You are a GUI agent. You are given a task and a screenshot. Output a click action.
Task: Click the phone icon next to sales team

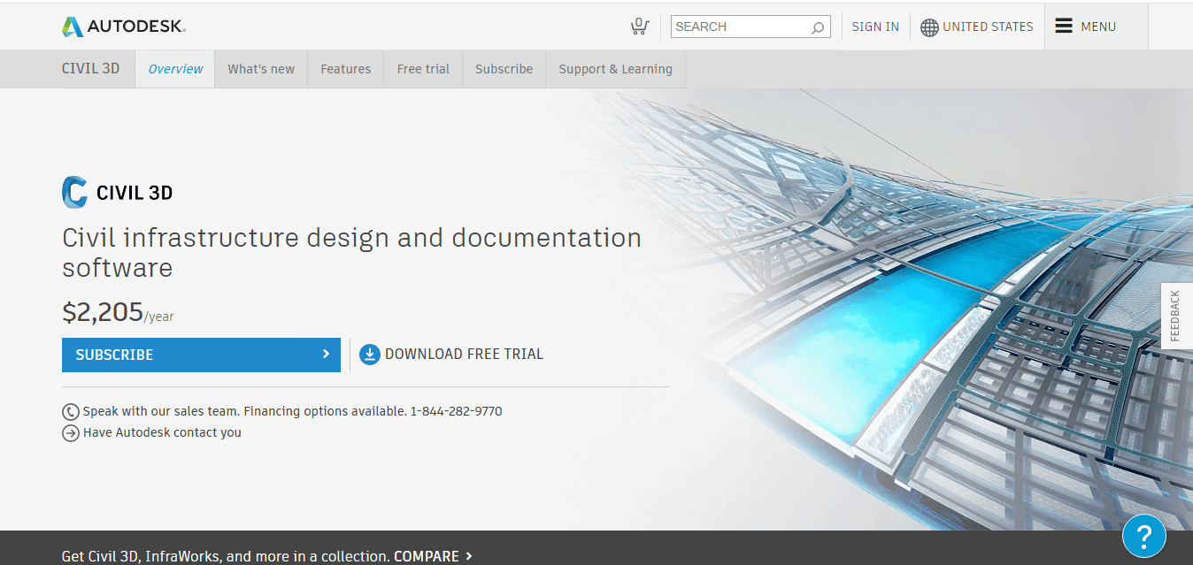(x=71, y=412)
